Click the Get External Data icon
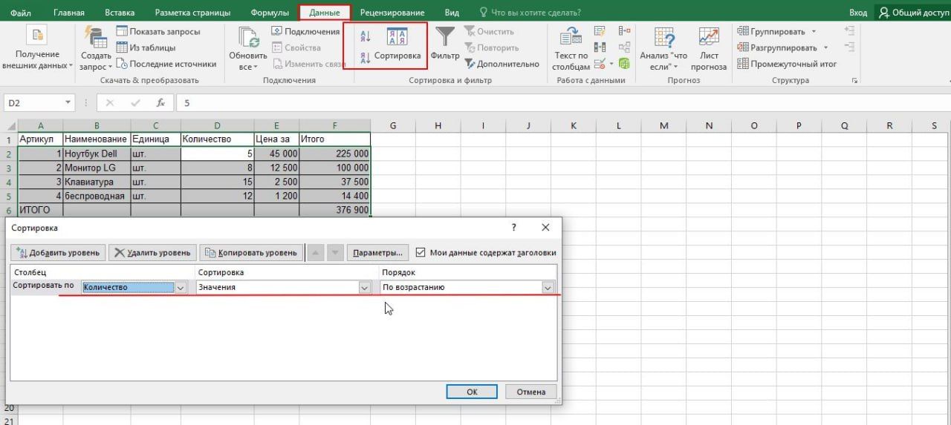This screenshot has height=425, width=951. pyautogui.click(x=37, y=36)
